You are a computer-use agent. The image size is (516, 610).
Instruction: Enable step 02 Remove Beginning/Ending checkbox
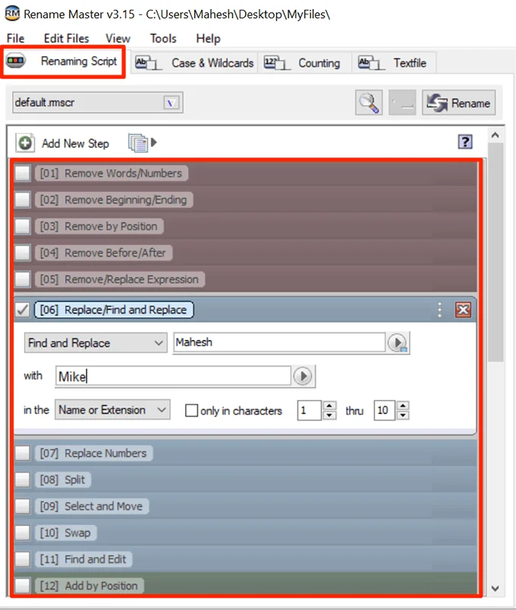pyautogui.click(x=22, y=200)
